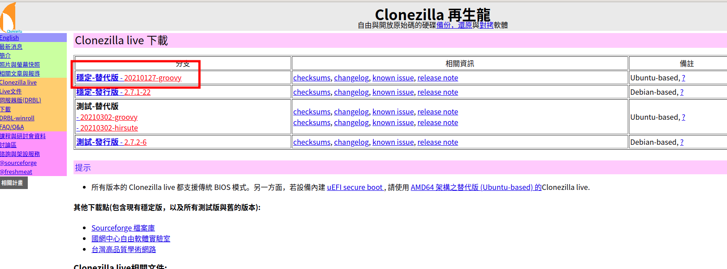Open release note for 2.7.1-22 row
The image size is (727, 269).
click(x=437, y=92)
